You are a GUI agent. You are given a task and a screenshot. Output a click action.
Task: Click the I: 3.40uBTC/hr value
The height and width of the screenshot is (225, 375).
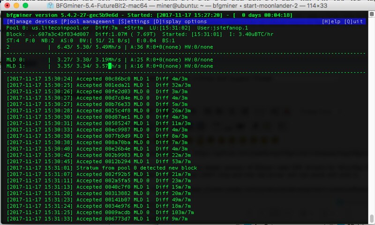tap(251, 34)
